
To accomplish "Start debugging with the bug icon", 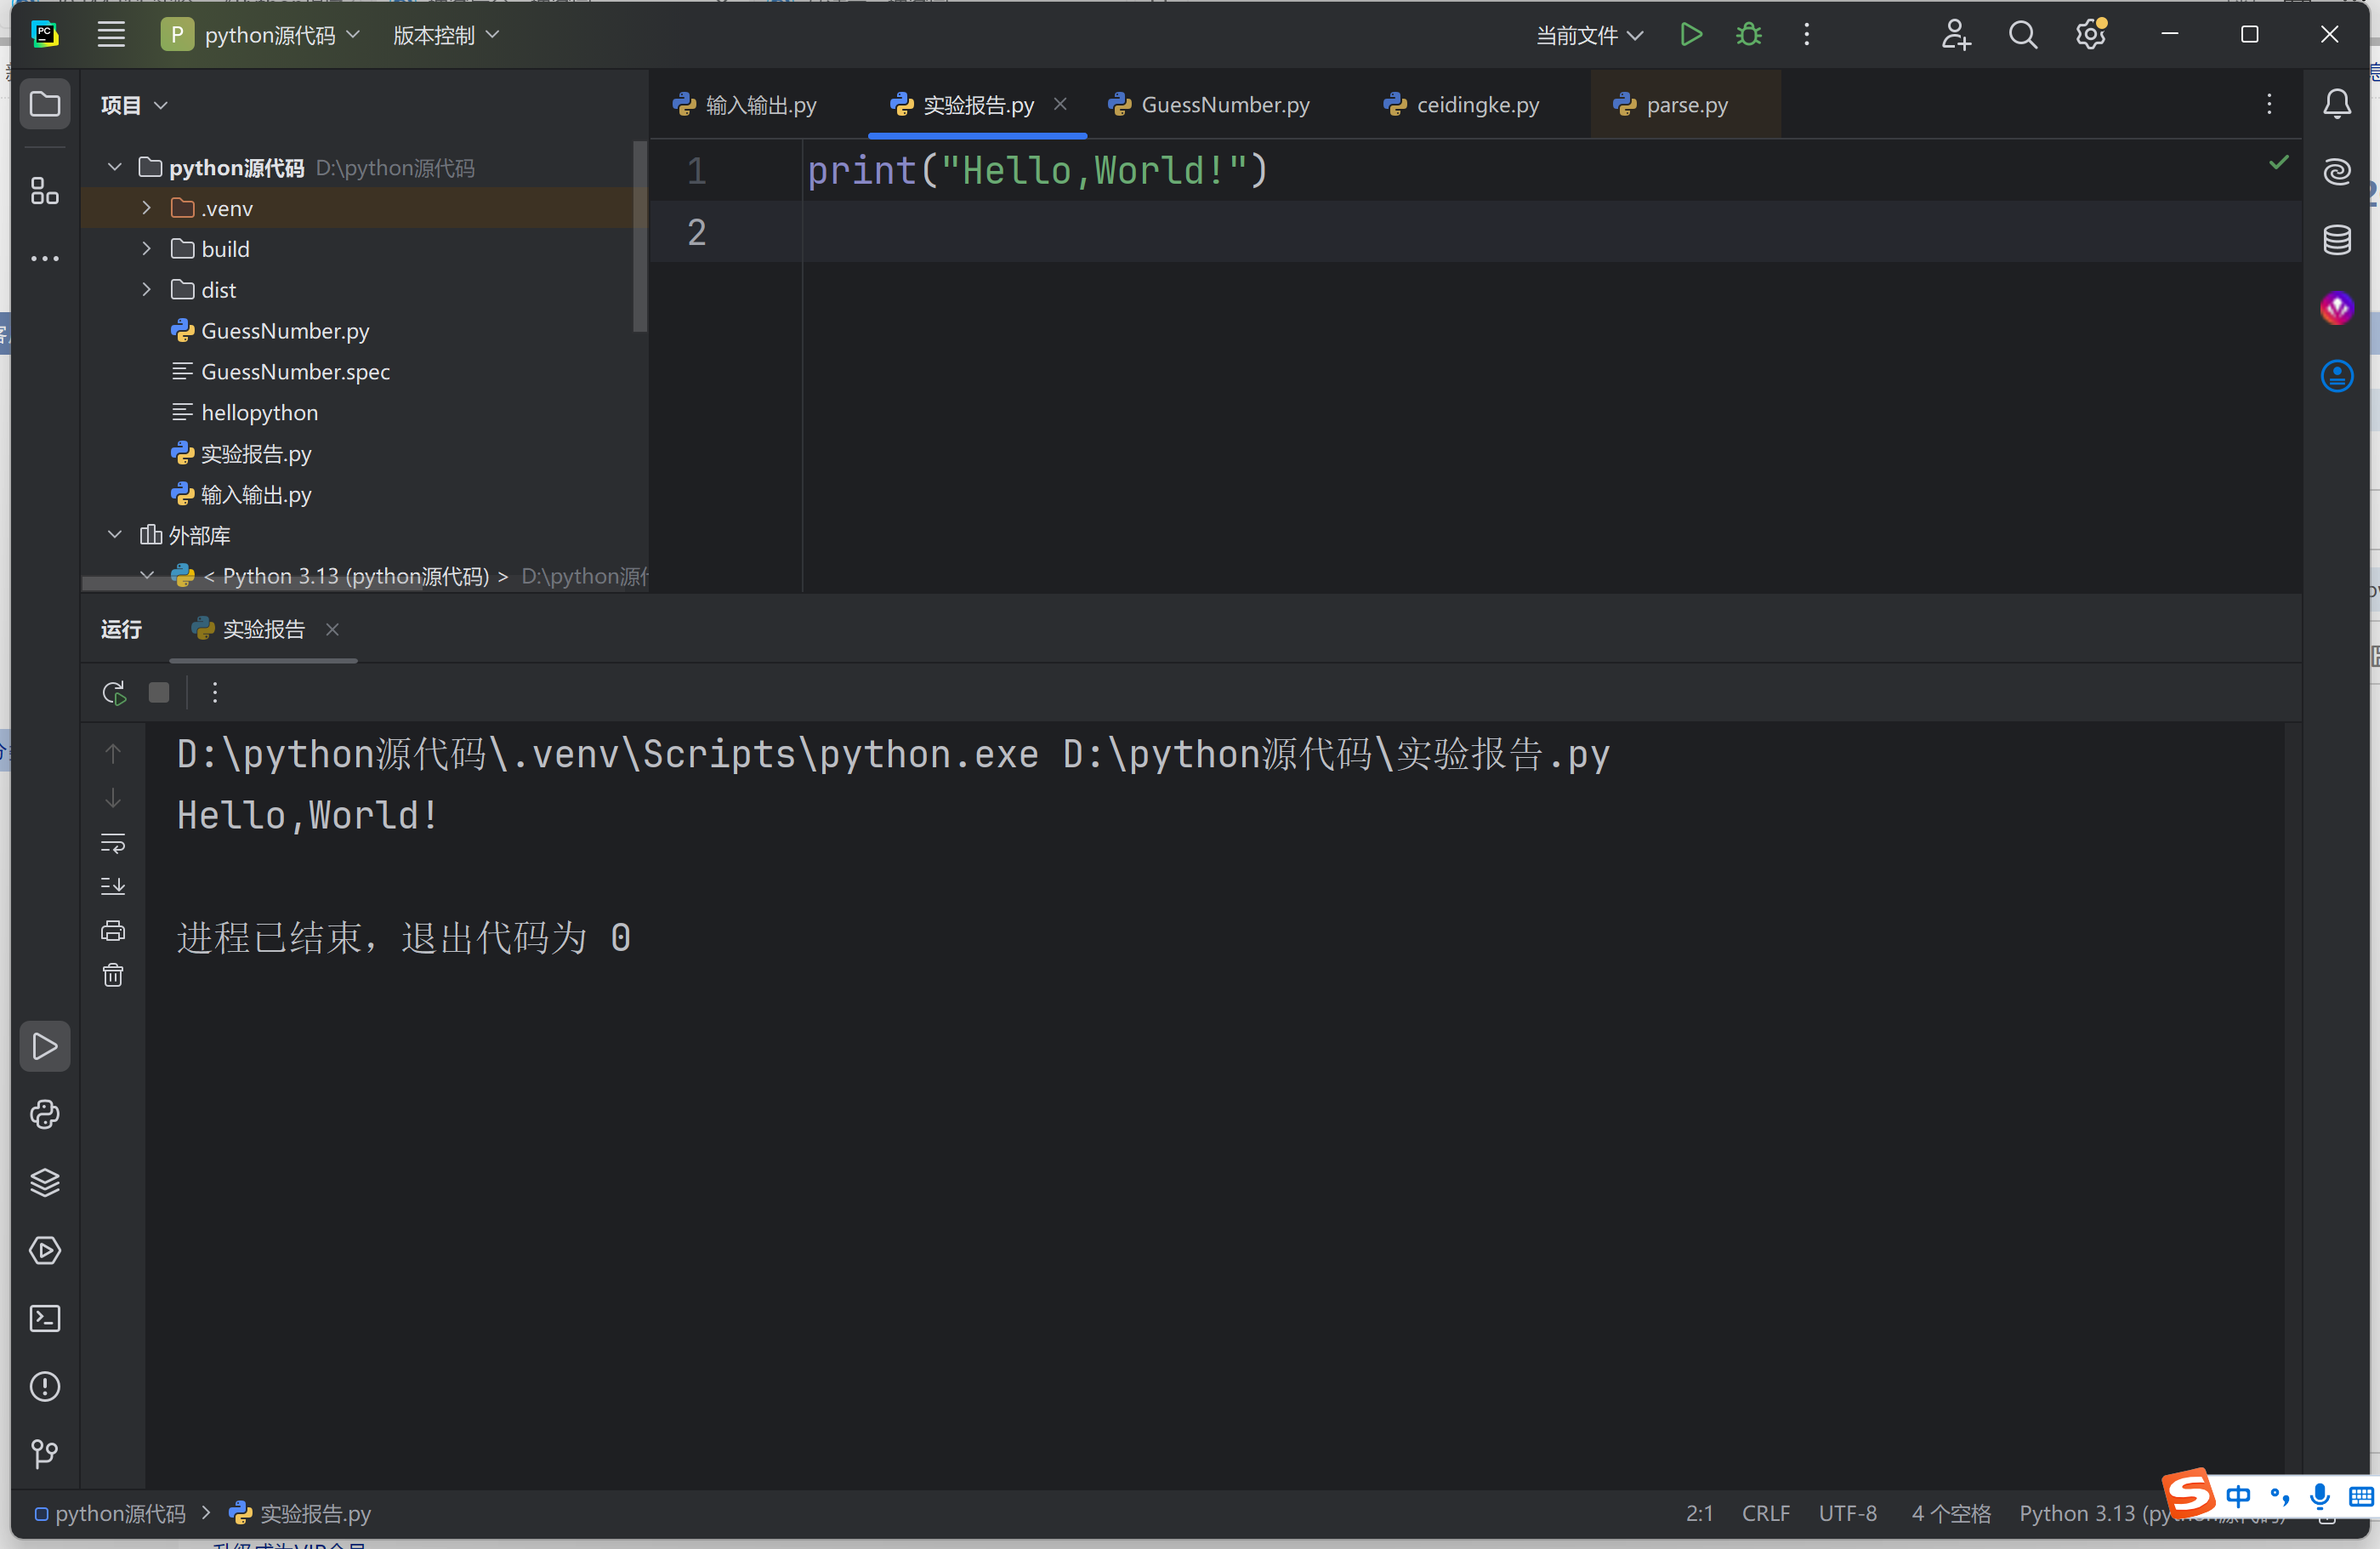I will 1748,35.
